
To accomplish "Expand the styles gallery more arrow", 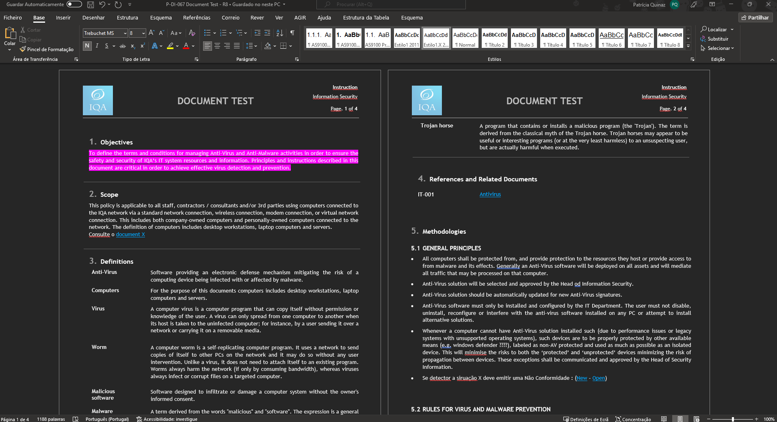I will tap(688, 46).
